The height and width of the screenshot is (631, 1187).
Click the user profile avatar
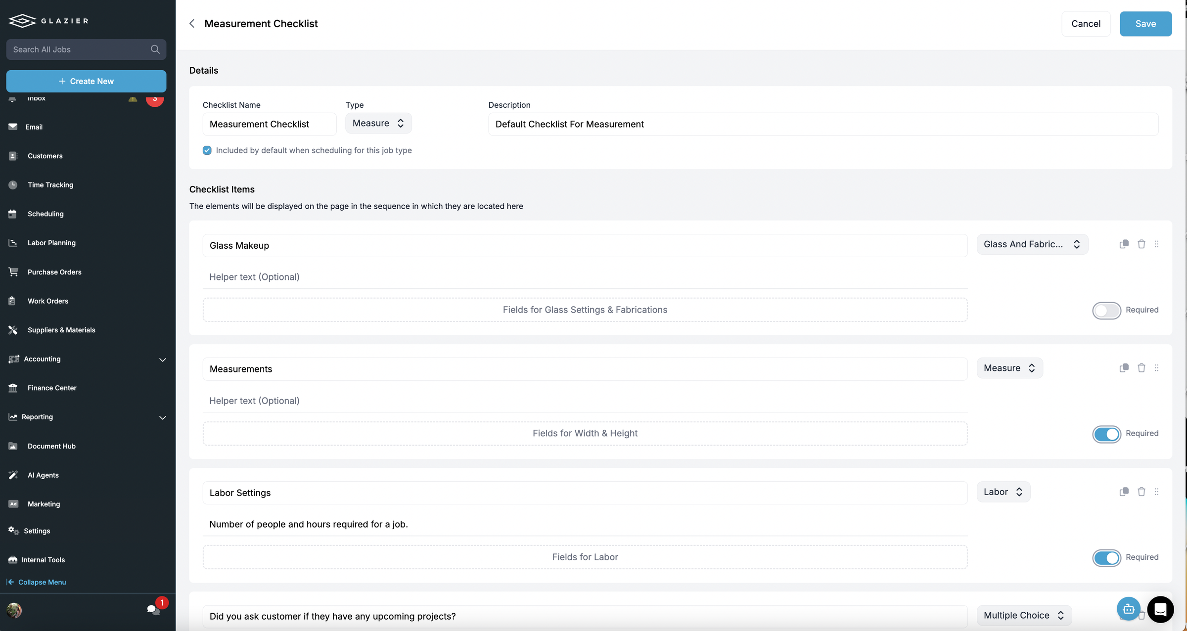click(14, 610)
